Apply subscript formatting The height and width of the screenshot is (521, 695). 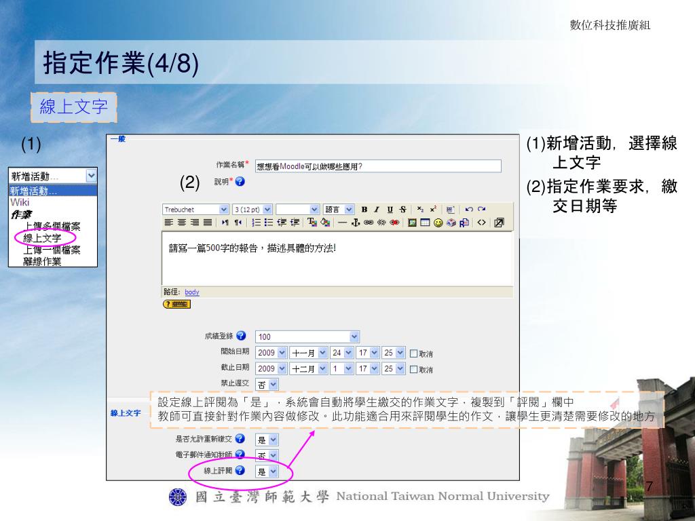click(420, 210)
